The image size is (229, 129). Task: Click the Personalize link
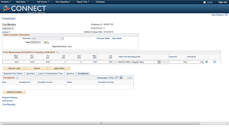pos(102,78)
